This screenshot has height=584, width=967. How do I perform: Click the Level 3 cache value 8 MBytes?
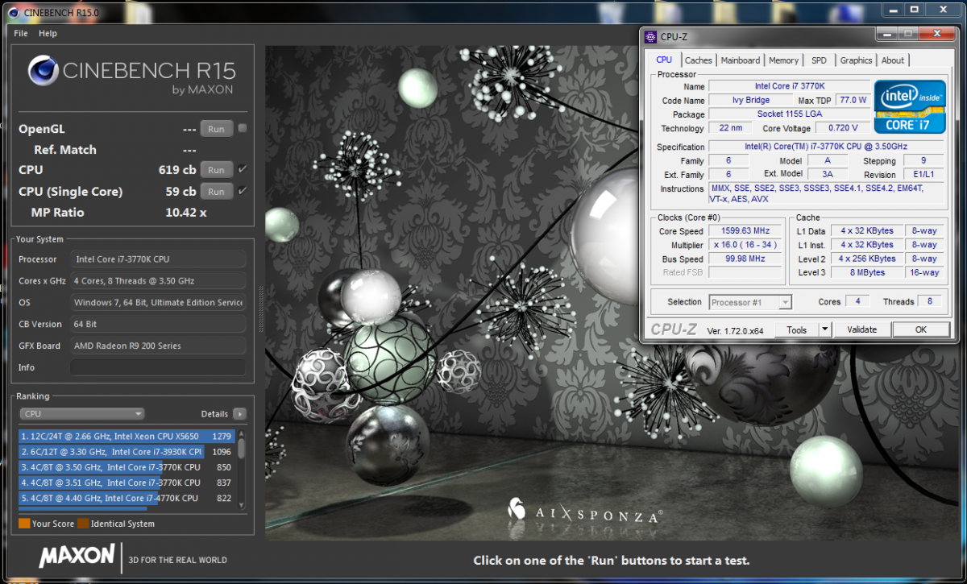[866, 272]
